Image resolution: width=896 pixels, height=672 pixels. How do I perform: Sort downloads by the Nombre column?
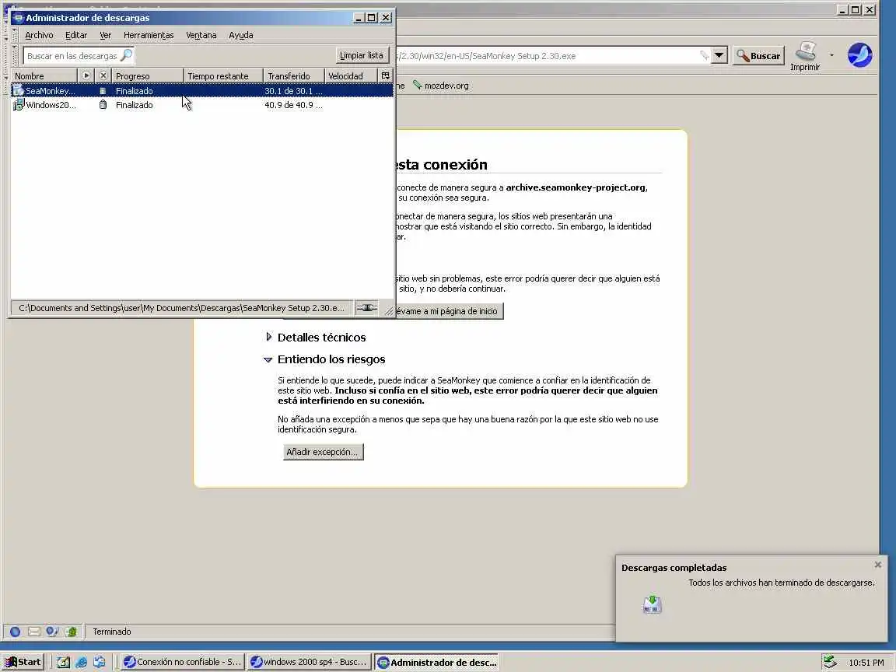point(44,75)
